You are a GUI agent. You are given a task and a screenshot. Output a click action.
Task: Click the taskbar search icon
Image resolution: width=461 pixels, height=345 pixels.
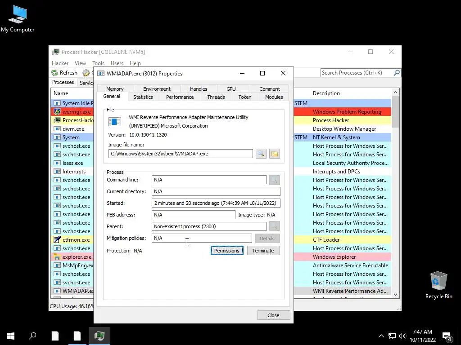pos(32,336)
